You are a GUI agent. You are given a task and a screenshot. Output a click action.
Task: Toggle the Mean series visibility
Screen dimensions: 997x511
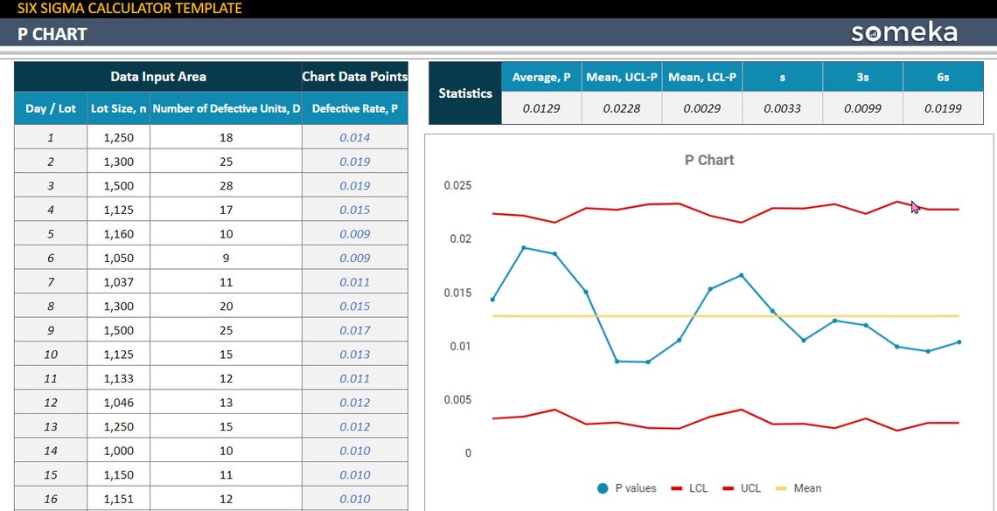[780, 487]
